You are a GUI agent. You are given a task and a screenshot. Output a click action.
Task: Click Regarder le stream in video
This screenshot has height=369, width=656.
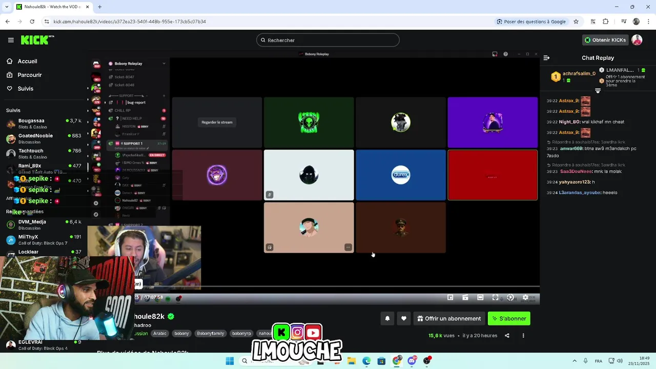217,122
